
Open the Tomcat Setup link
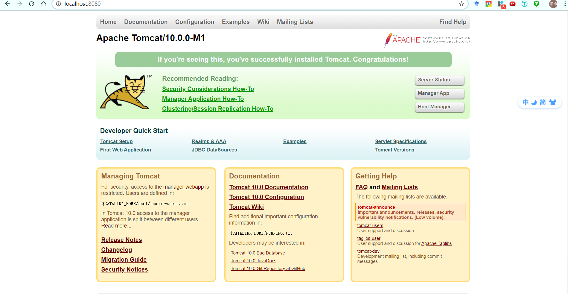coord(116,141)
